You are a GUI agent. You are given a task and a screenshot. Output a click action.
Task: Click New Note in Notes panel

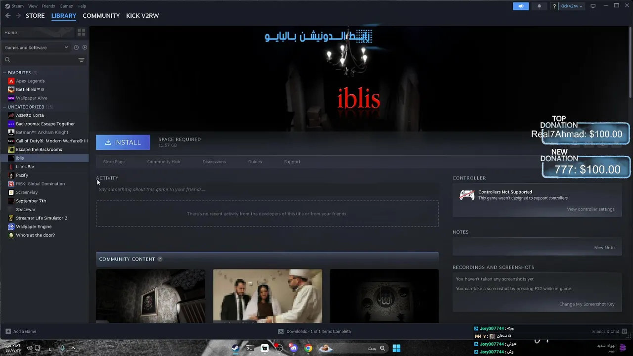(604, 248)
